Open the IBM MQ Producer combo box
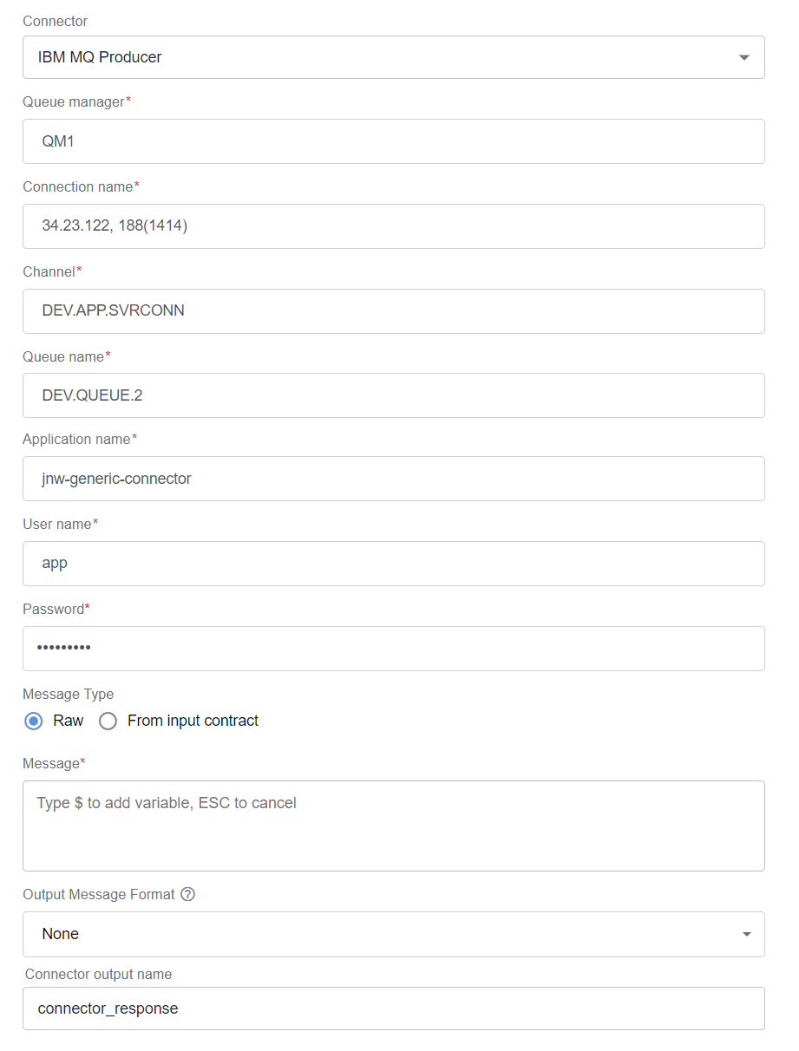Image resolution: width=799 pixels, height=1051 pixels. 394,57
